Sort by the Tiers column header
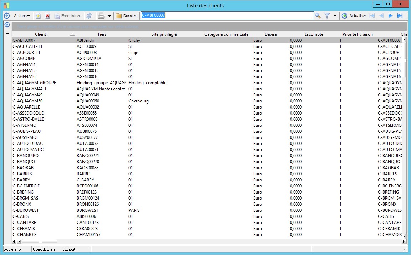The width and height of the screenshot is (411, 255). [x=102, y=34]
